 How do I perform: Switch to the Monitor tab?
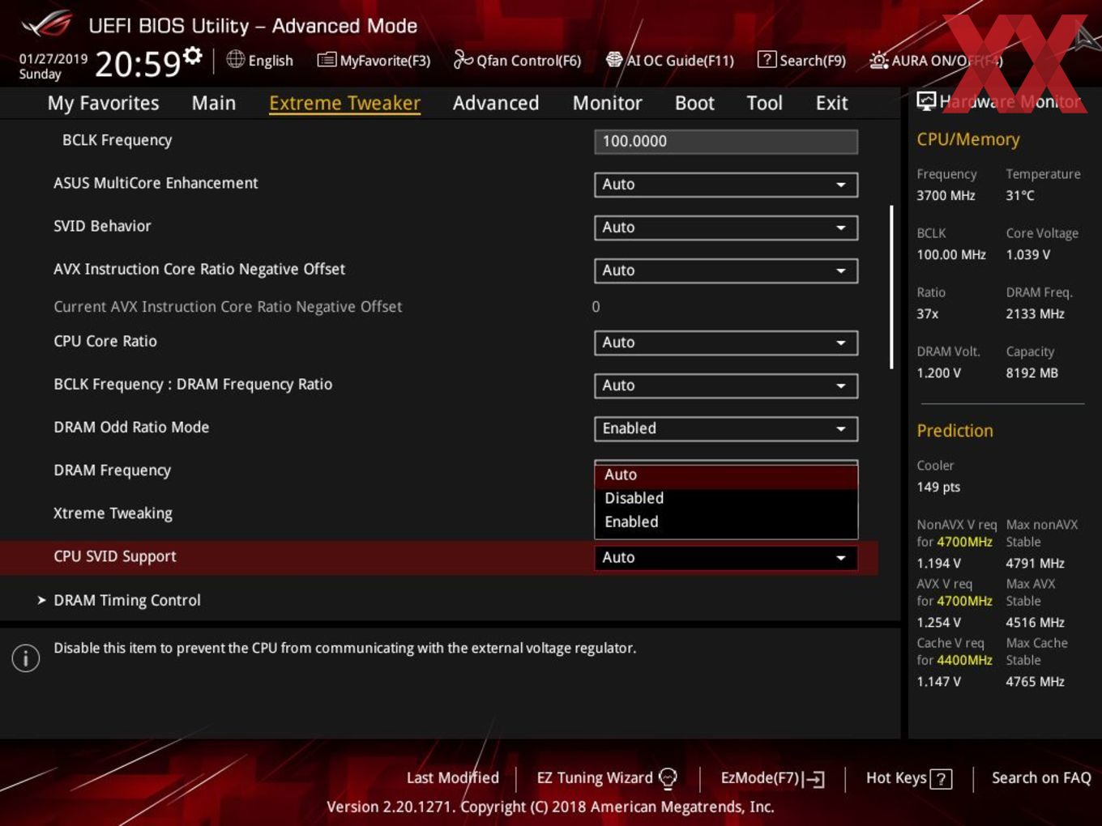(608, 103)
